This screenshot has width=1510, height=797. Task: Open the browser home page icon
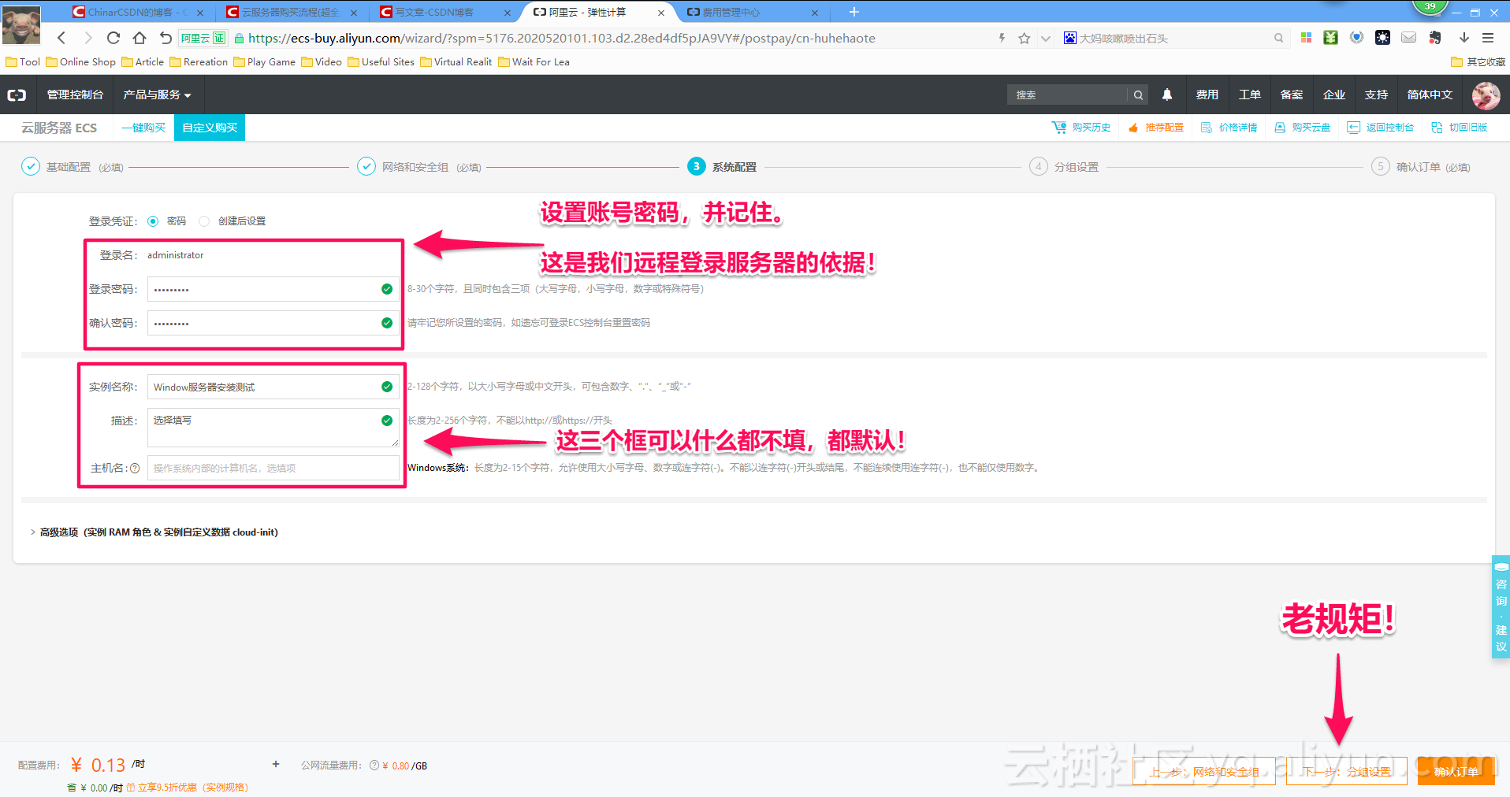tap(139, 38)
